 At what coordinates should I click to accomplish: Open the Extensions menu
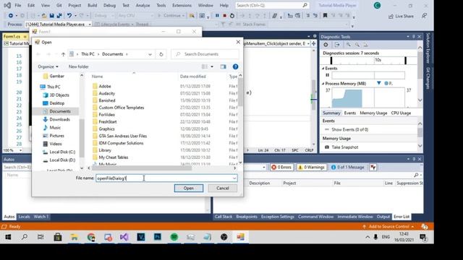[182, 5]
